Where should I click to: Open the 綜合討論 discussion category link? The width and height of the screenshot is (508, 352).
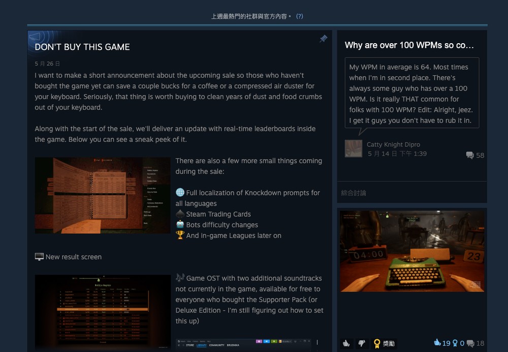[354, 193]
